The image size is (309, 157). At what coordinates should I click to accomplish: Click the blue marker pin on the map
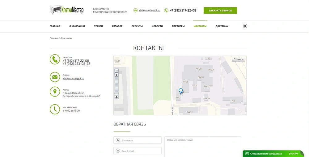181,91
